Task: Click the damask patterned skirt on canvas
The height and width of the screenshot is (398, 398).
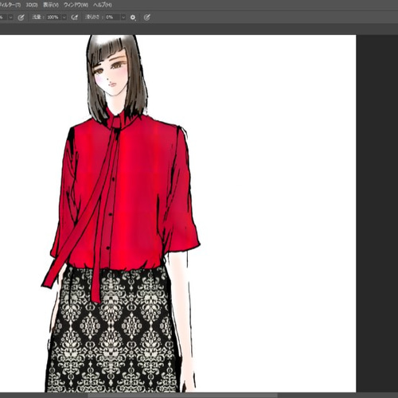Action: (114, 332)
